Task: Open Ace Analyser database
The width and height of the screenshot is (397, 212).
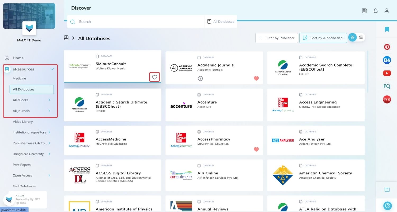Action: click(316, 140)
